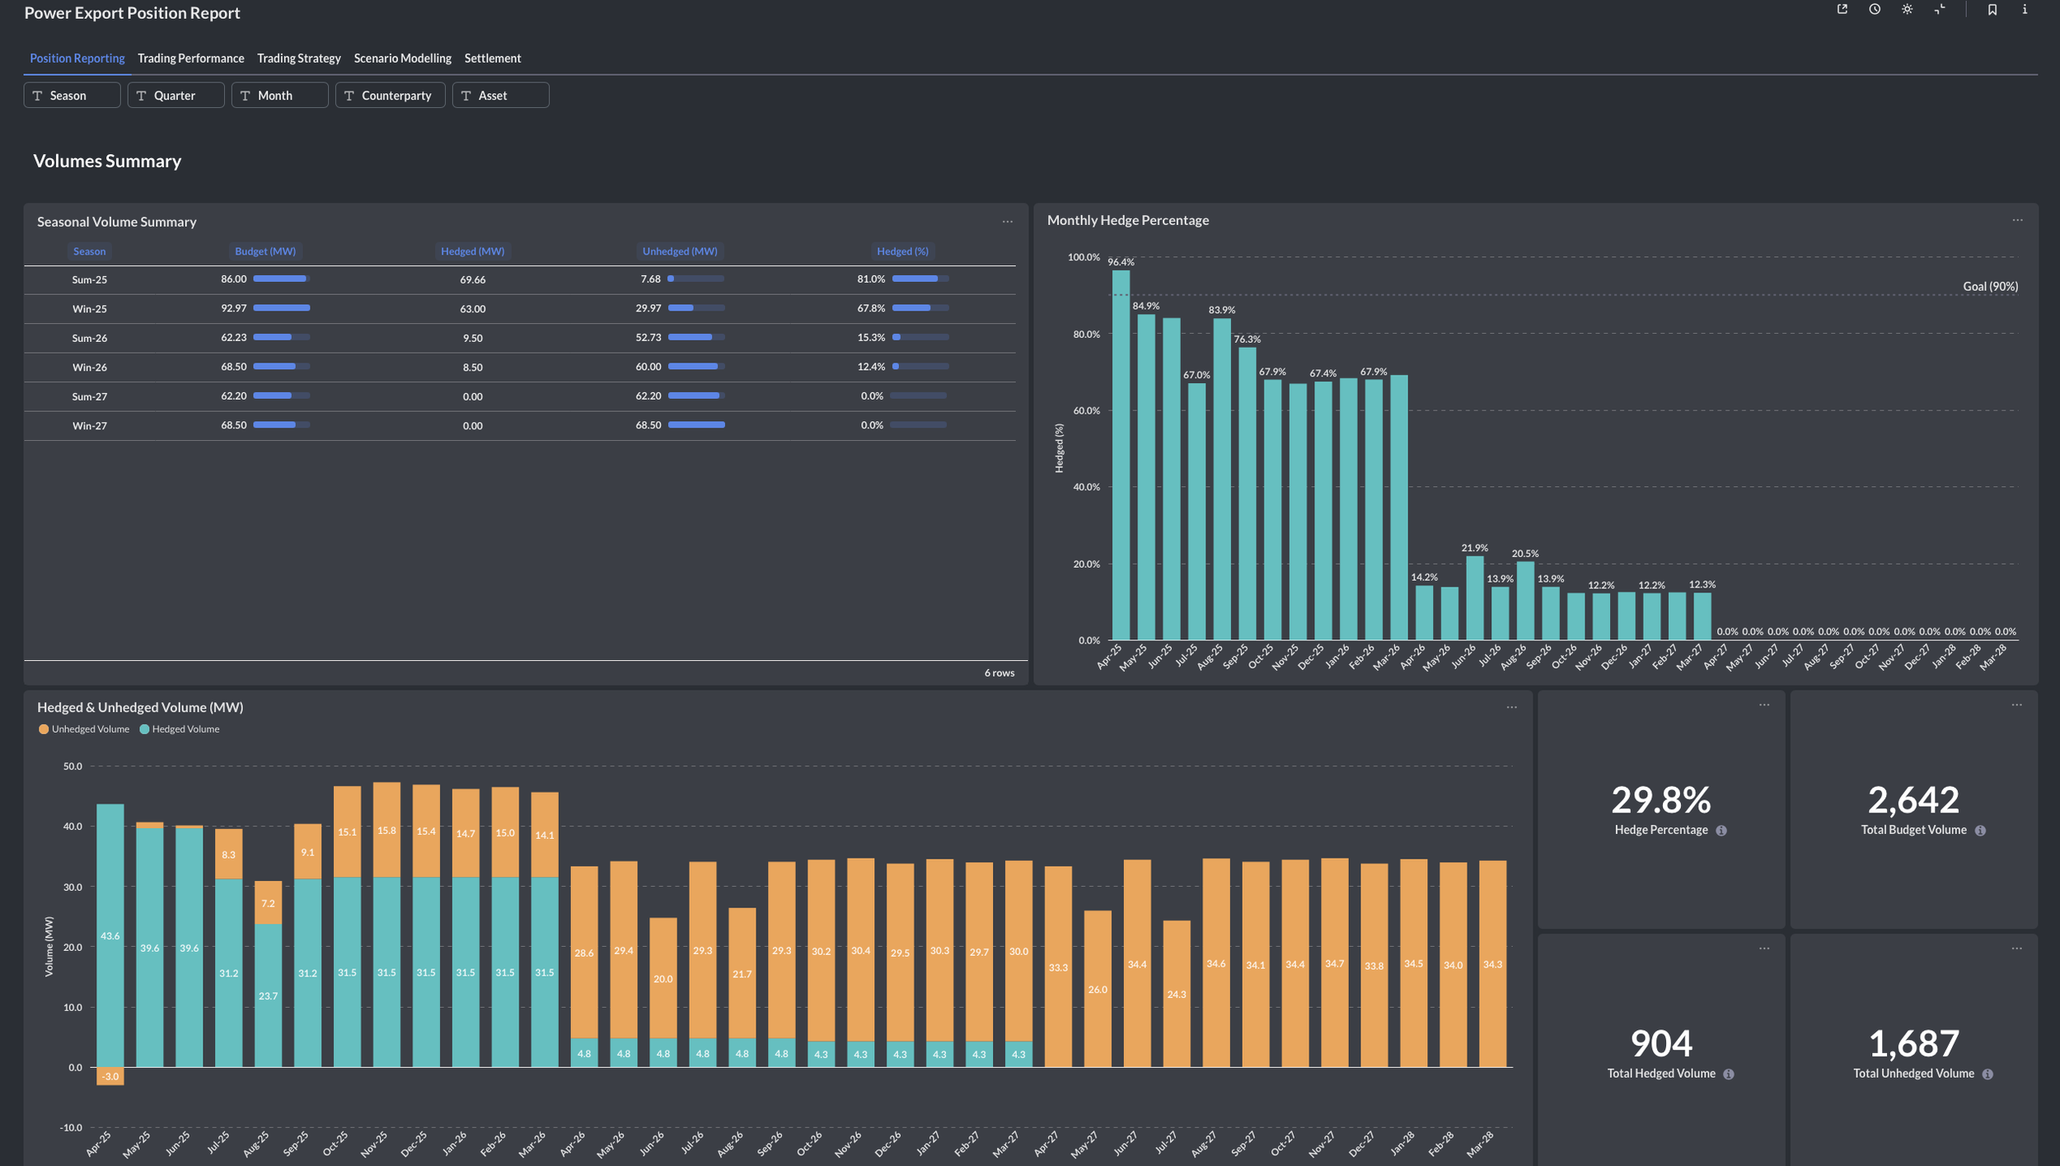
Task: Open the Asset filter dropdown
Action: click(500, 96)
